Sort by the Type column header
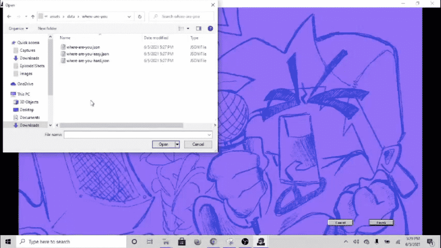This screenshot has height=248, width=441. 194,38
